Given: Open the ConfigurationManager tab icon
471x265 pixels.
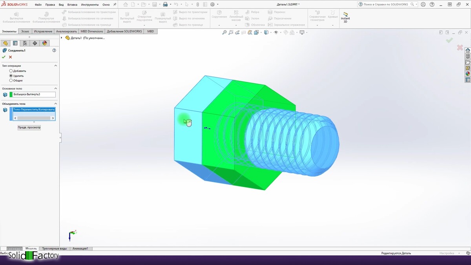Looking at the screenshot, I should coord(25,43).
